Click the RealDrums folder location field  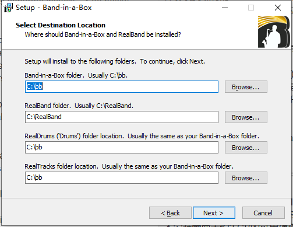122,147
